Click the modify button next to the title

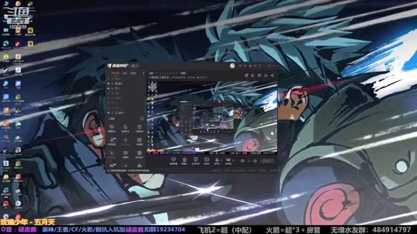183,73
